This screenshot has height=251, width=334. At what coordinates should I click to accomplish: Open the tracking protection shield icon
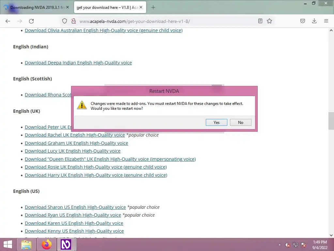[65, 21]
